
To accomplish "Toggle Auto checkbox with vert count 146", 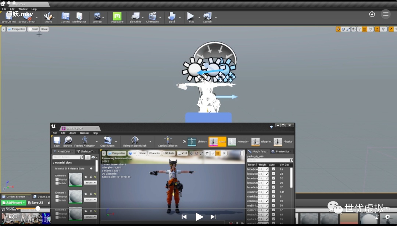I will pos(273,192).
